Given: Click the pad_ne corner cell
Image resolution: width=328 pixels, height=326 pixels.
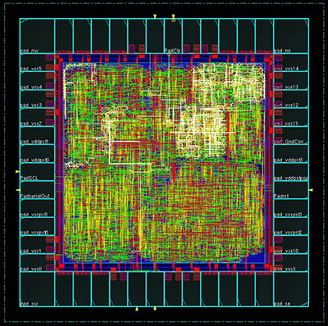Looking at the screenshot, I should point(291,36).
